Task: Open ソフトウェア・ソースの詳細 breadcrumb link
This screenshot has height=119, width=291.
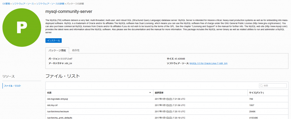Action: 50,3
